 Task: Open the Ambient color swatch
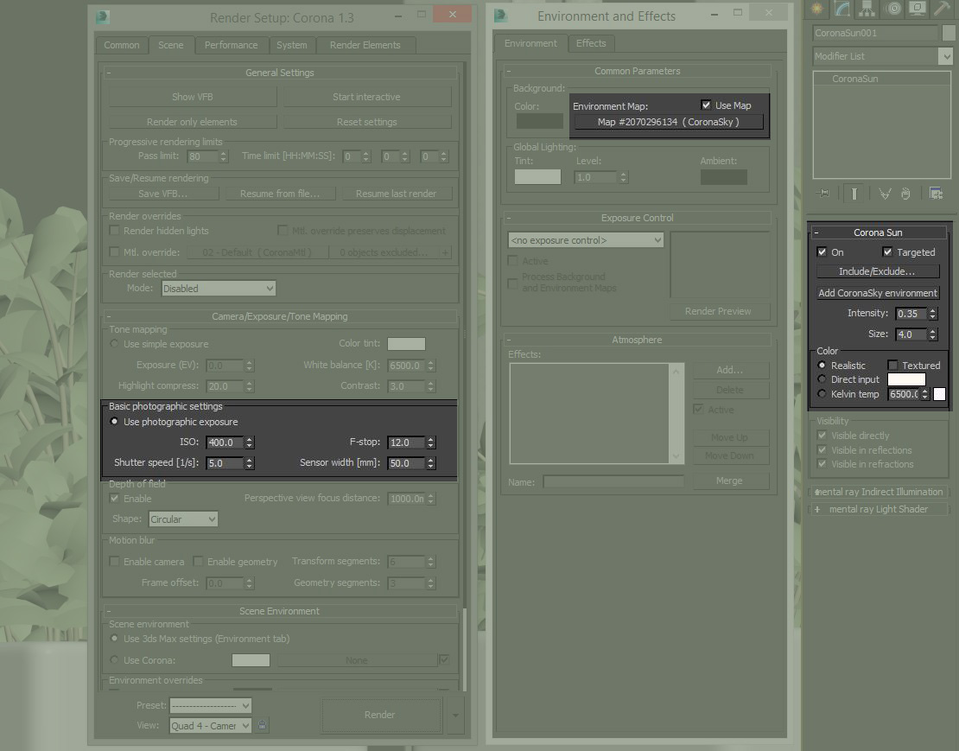point(723,177)
